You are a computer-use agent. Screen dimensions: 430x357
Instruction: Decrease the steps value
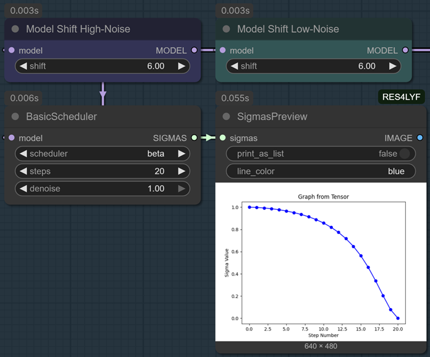pyautogui.click(x=23, y=171)
